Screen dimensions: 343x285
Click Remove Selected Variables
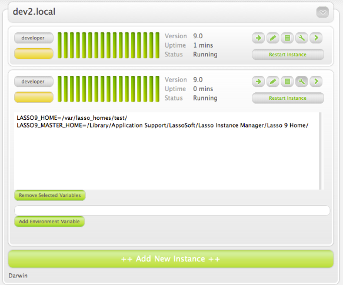pos(50,195)
